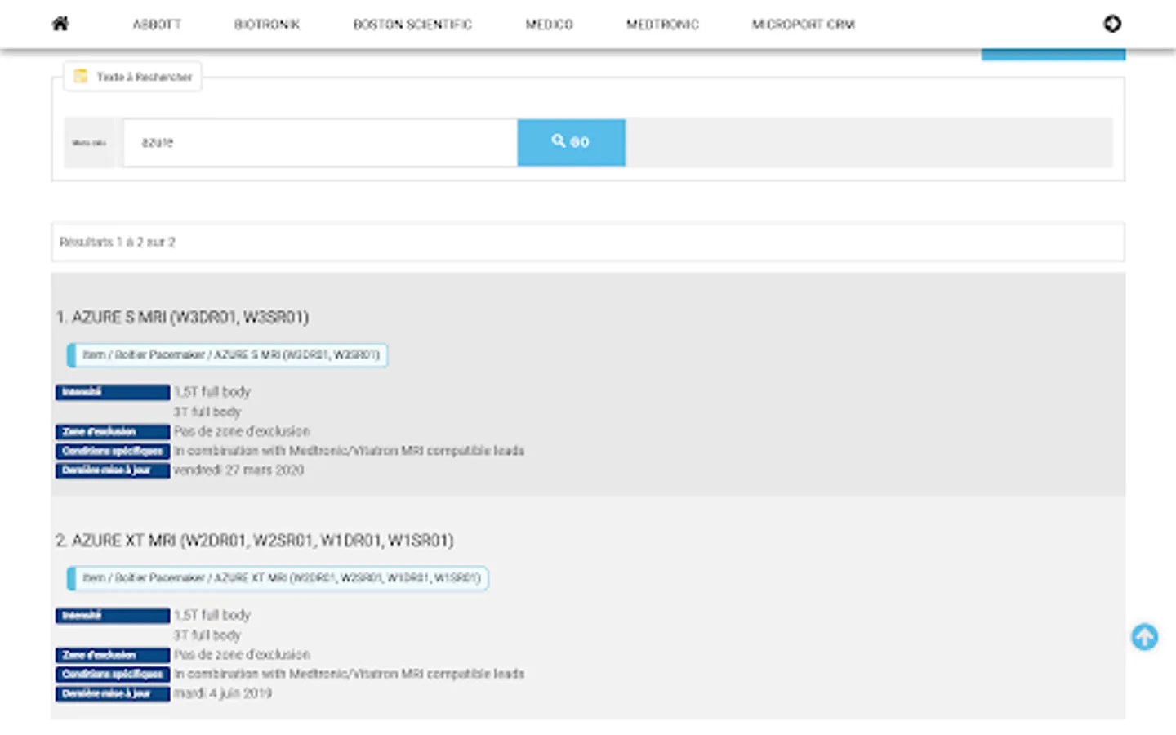This screenshot has width=1176, height=735.
Task: Open result AZURE S MRI (W3DR01, W3SR01)
Action: pyautogui.click(x=183, y=317)
